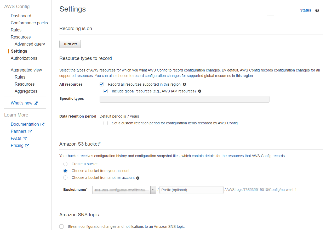Click the Status link at top right
Screen dimensions: 326x232
click(306, 10)
